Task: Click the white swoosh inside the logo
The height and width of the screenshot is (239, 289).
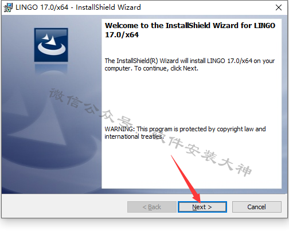Action: point(52,45)
